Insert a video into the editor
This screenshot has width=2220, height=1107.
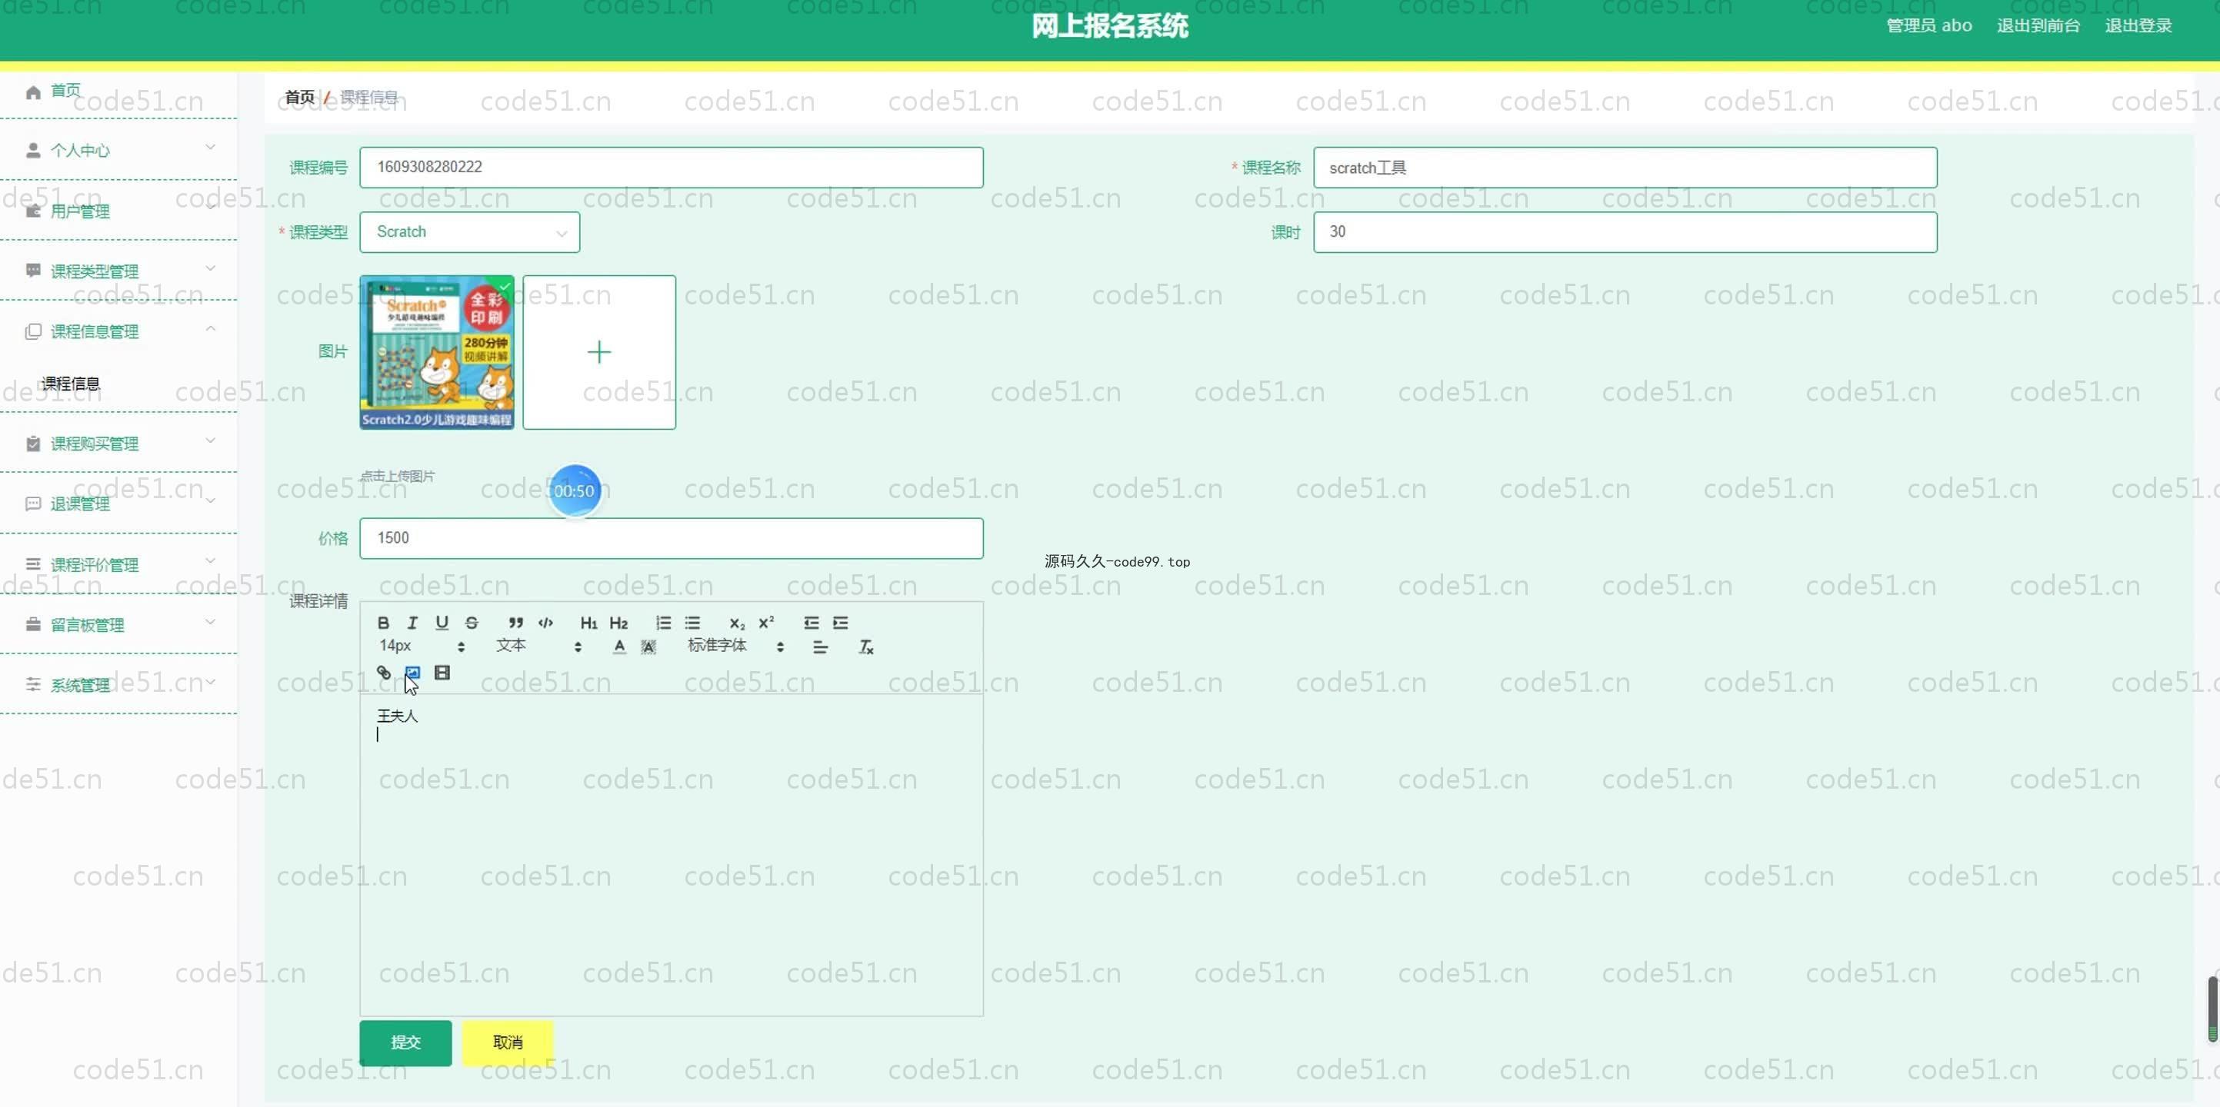point(442,673)
